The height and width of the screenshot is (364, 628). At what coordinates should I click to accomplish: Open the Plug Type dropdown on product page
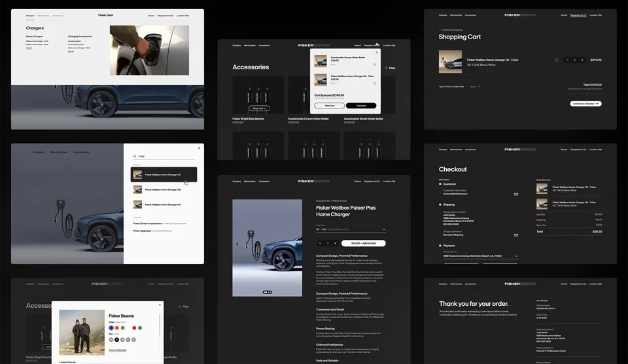click(x=351, y=229)
